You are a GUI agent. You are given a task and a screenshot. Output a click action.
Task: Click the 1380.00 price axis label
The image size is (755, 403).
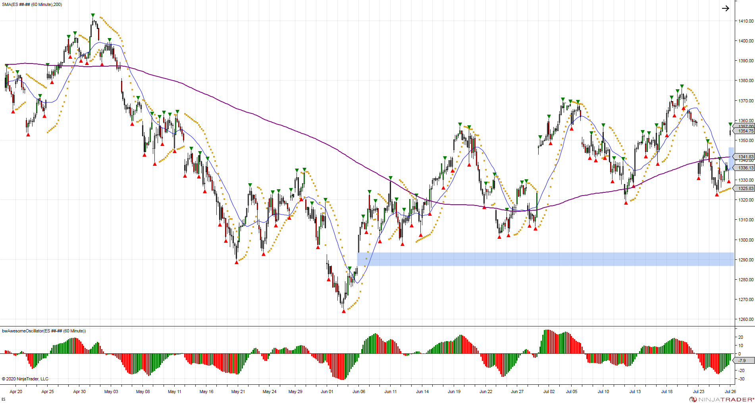coord(746,81)
